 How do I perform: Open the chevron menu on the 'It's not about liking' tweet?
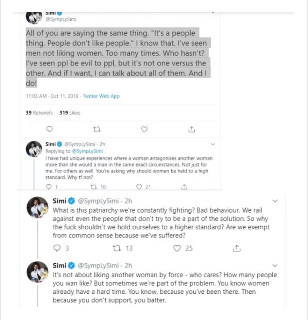pos(275,266)
